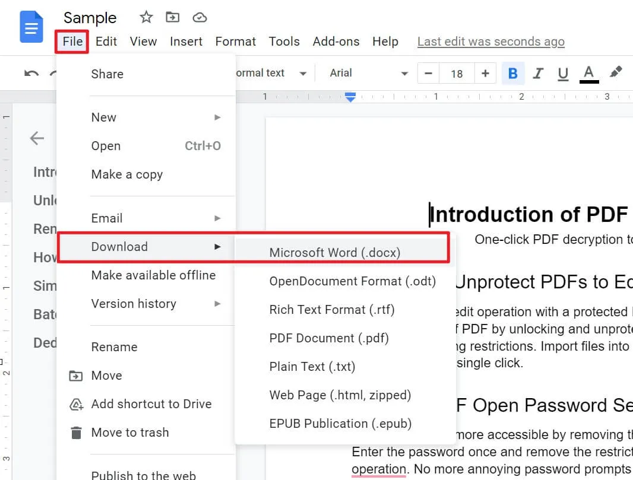
Task: Toggle underline formatting
Action: [562, 72]
